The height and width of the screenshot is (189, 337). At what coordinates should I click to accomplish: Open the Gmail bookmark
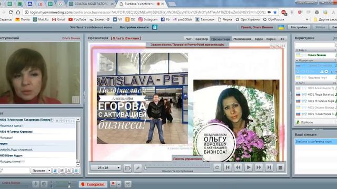(x=58, y=19)
